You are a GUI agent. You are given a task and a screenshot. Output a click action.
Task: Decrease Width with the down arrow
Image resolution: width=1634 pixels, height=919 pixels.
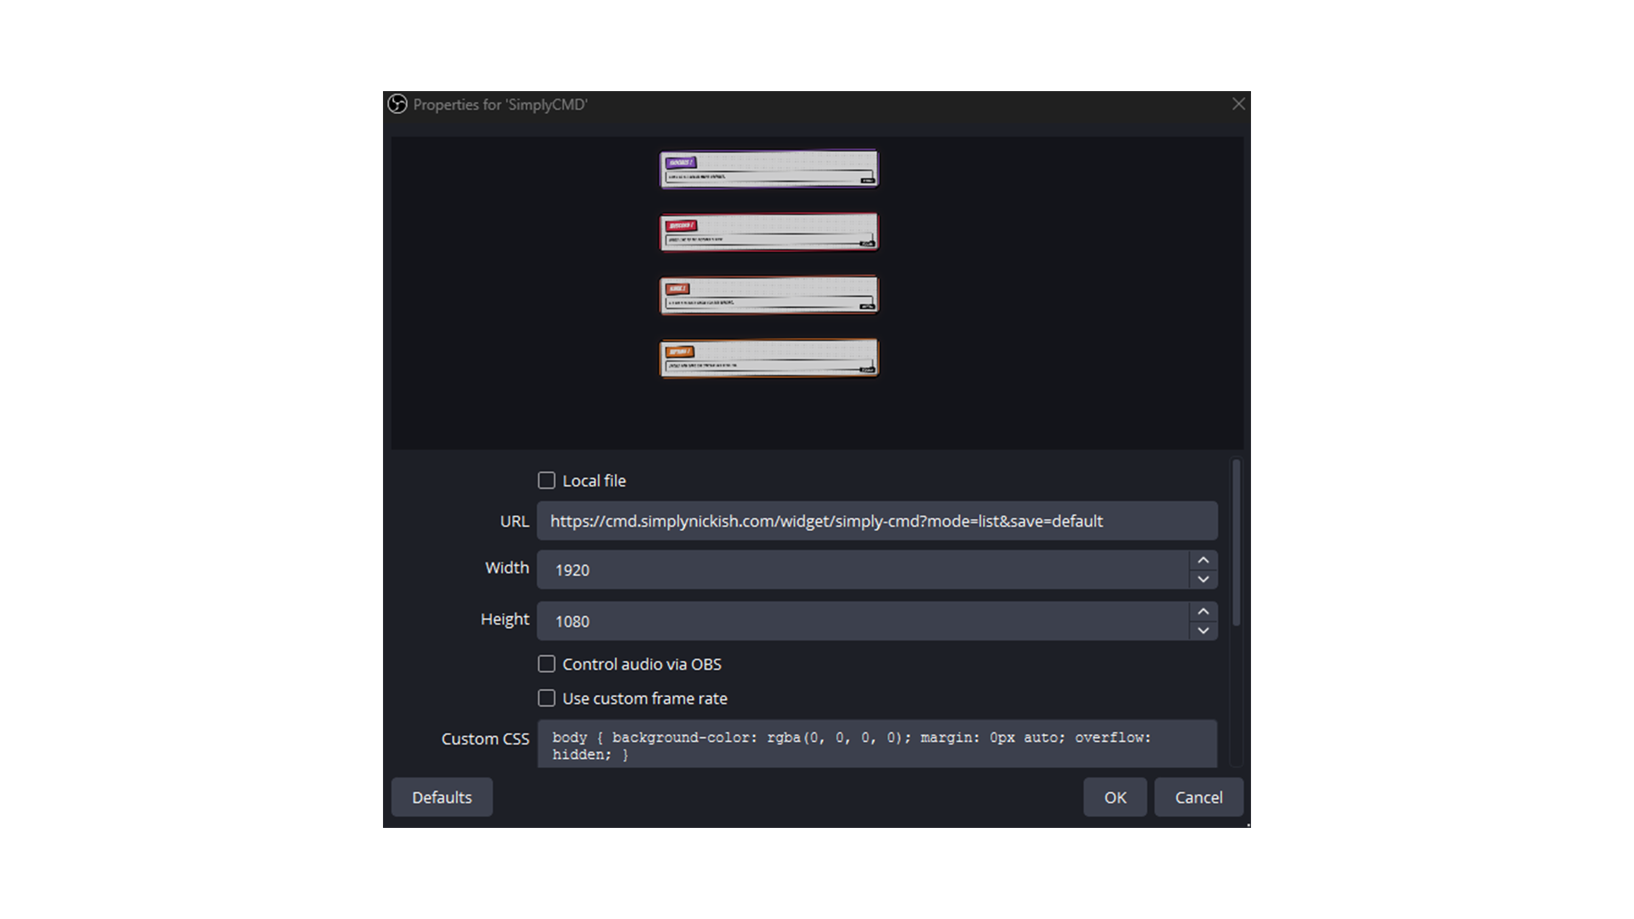(1203, 579)
